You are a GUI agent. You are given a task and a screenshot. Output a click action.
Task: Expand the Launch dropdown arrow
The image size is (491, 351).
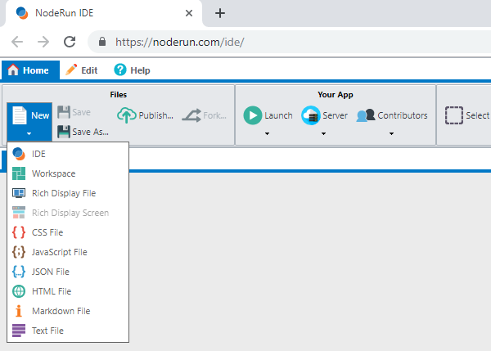coord(267,133)
